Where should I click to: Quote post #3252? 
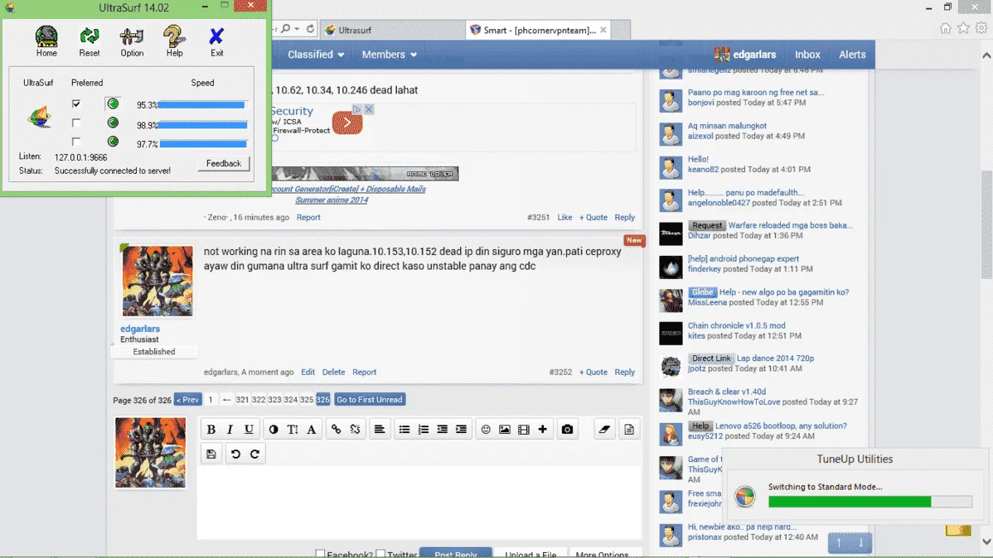click(x=593, y=372)
